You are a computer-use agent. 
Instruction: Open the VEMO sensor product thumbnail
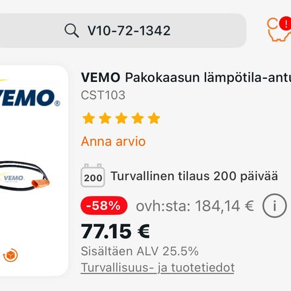pos(24,176)
